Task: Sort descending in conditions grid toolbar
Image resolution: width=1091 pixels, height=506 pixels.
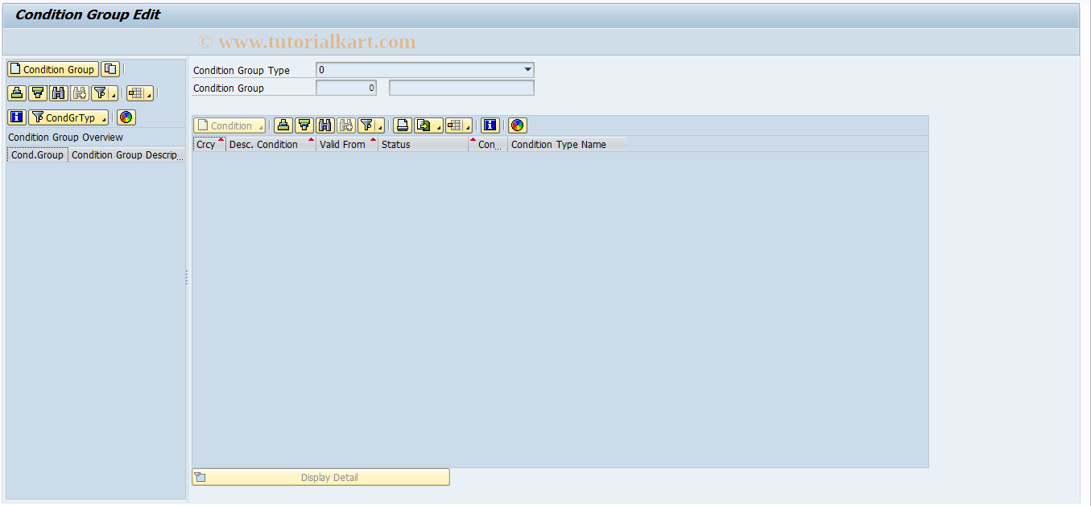Action: [304, 125]
